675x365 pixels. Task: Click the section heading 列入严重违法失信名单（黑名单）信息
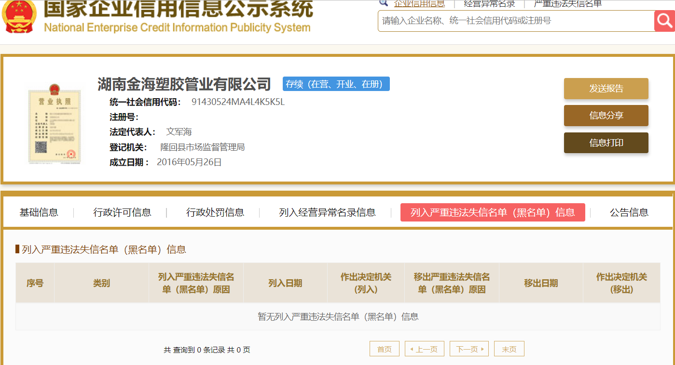click(104, 249)
